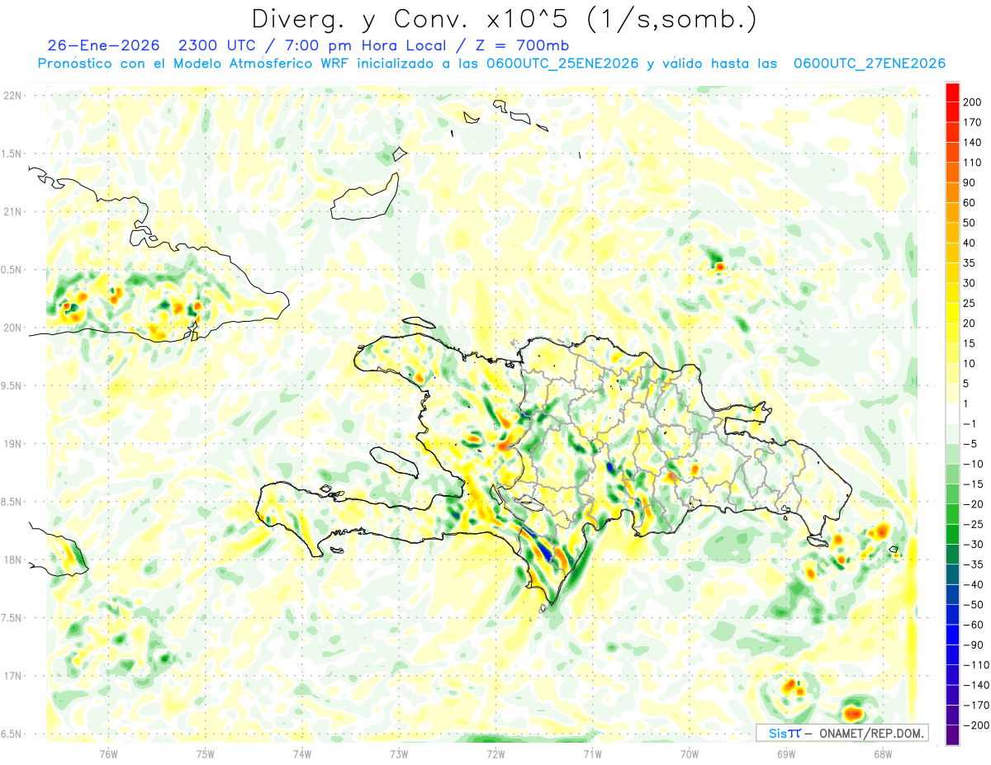Click the "1.5N" latitude label
991x765 pixels.
[12, 153]
